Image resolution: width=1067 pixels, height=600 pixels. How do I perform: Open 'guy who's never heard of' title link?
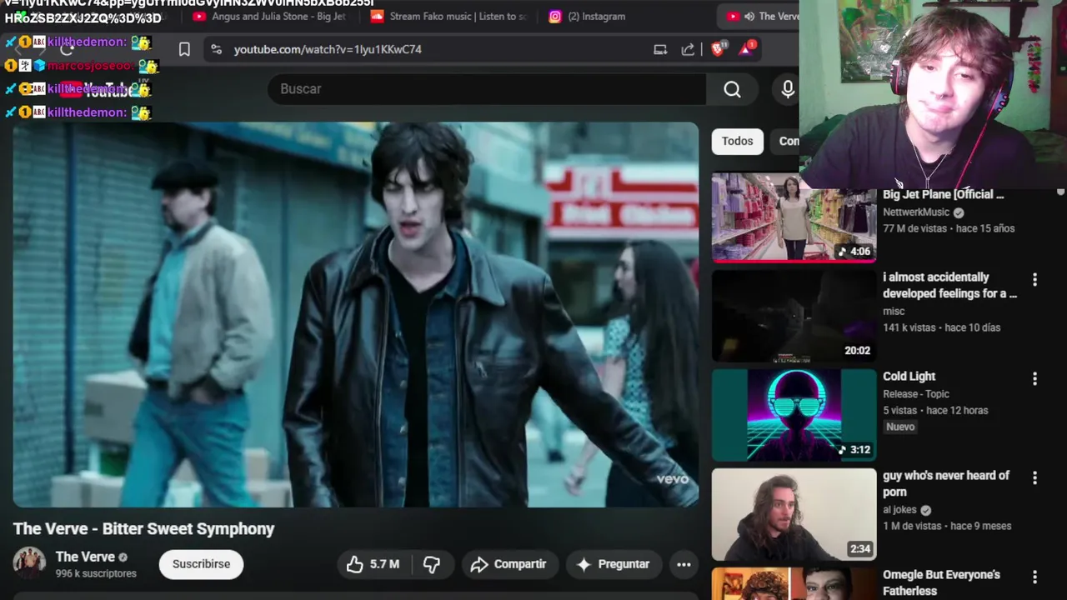pos(946,483)
